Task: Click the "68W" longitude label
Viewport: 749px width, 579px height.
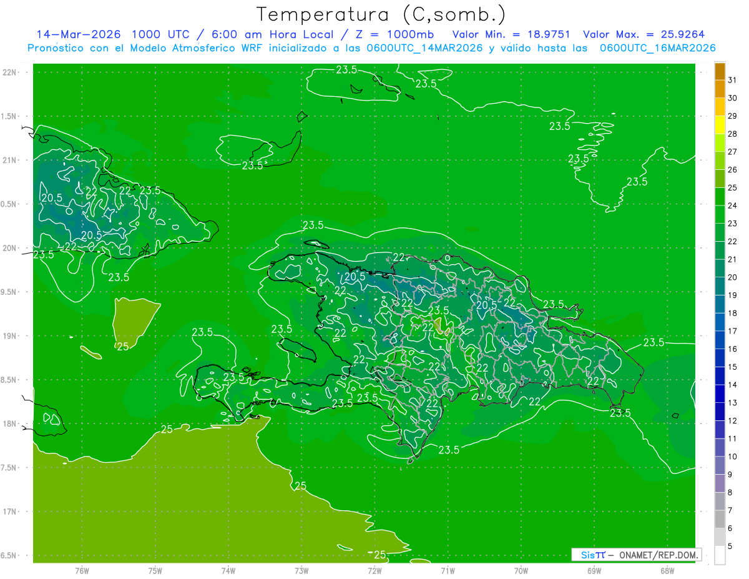Action: (x=667, y=570)
